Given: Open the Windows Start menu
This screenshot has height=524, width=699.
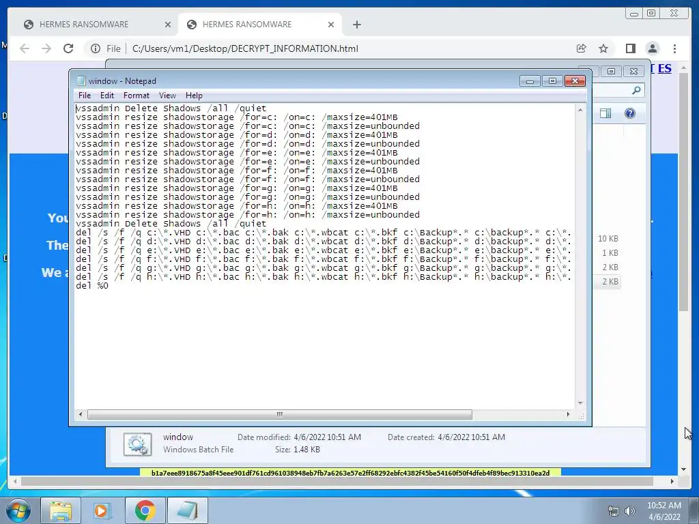Looking at the screenshot, I should [18, 510].
